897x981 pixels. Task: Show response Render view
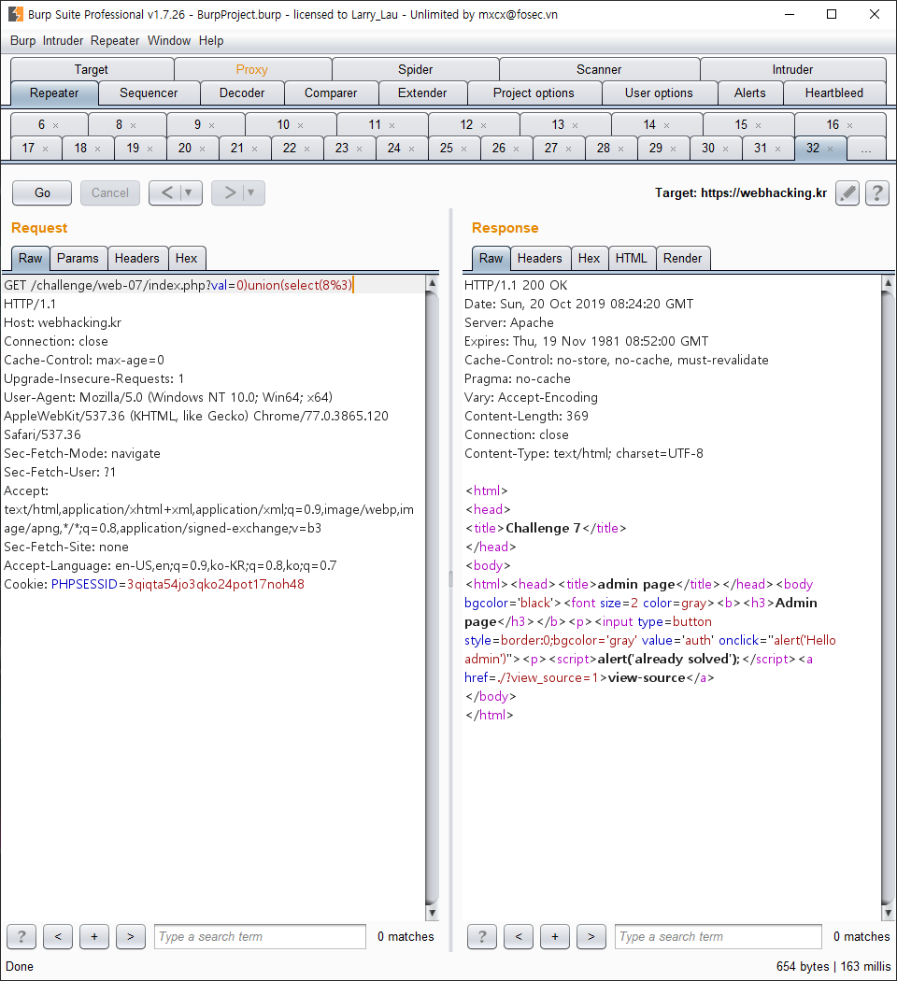[x=682, y=259]
